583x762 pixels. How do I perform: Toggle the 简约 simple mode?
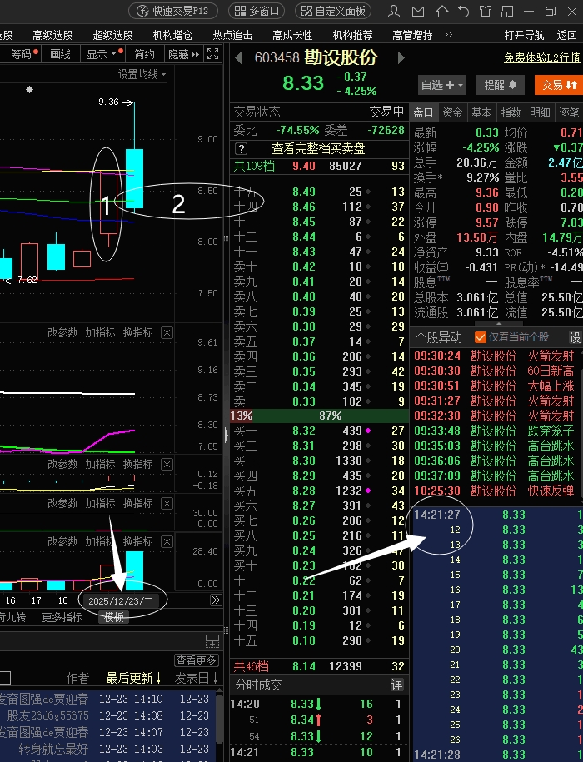click(x=144, y=54)
